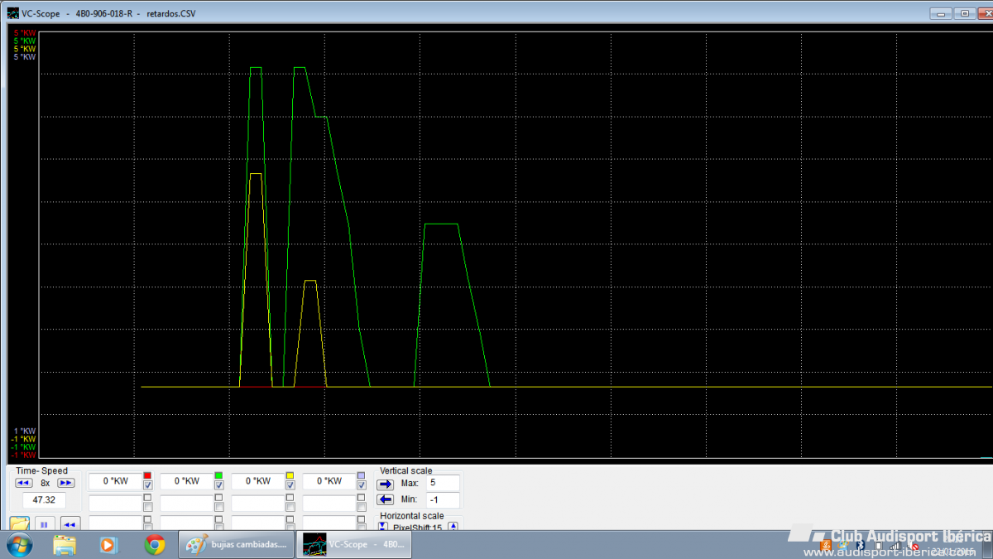This screenshot has height=559, width=993.
Task: Decrease PixelShift with the down arrow
Action: tap(383, 526)
